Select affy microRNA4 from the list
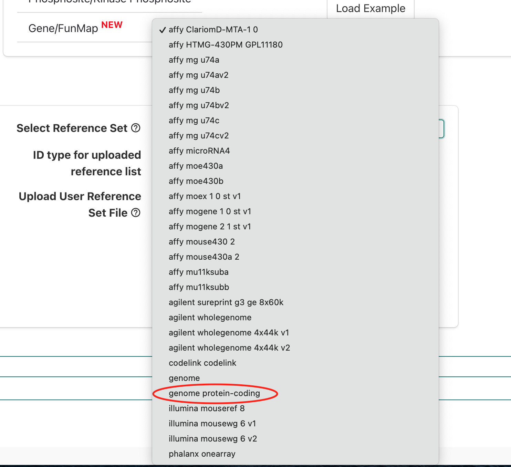 [x=199, y=151]
